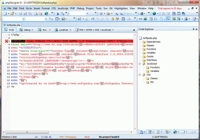Click the Cut scissors icon
Image resolution: width=200 pixels, height=140 pixels.
(x=58, y=13)
